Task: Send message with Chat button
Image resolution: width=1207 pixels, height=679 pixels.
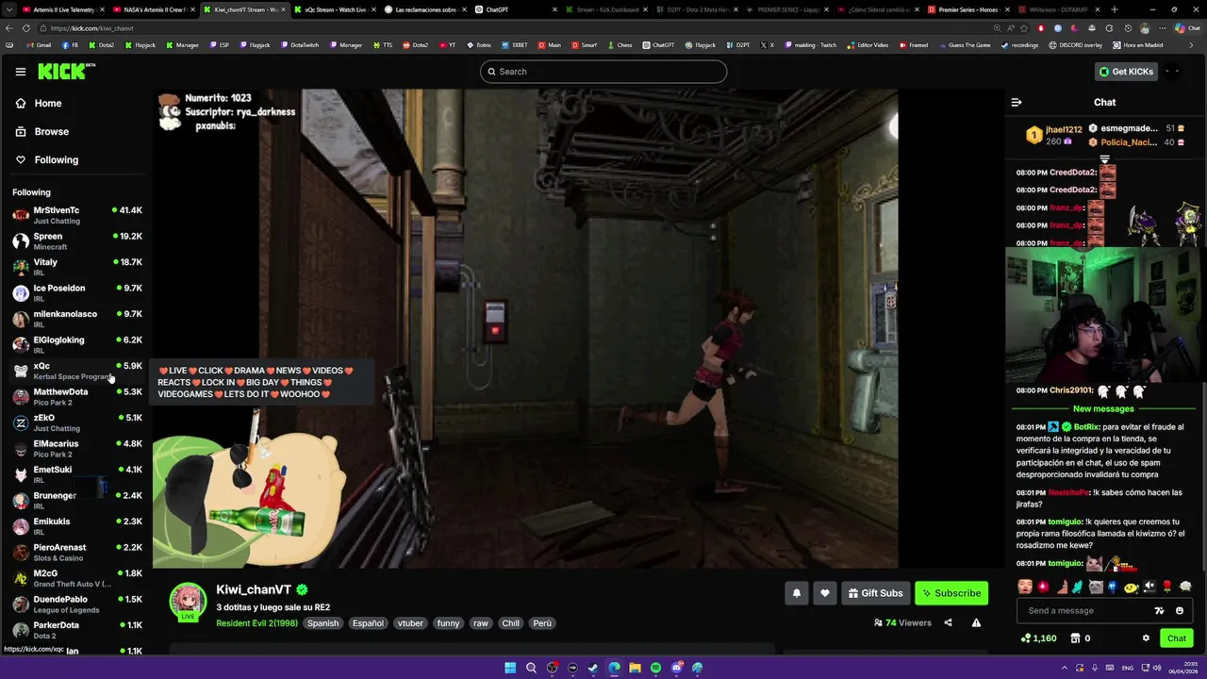Action: pyautogui.click(x=1176, y=638)
